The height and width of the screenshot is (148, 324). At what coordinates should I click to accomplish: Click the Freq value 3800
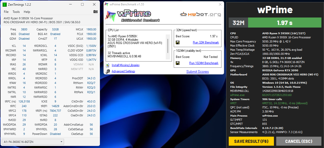tap(24, 29)
